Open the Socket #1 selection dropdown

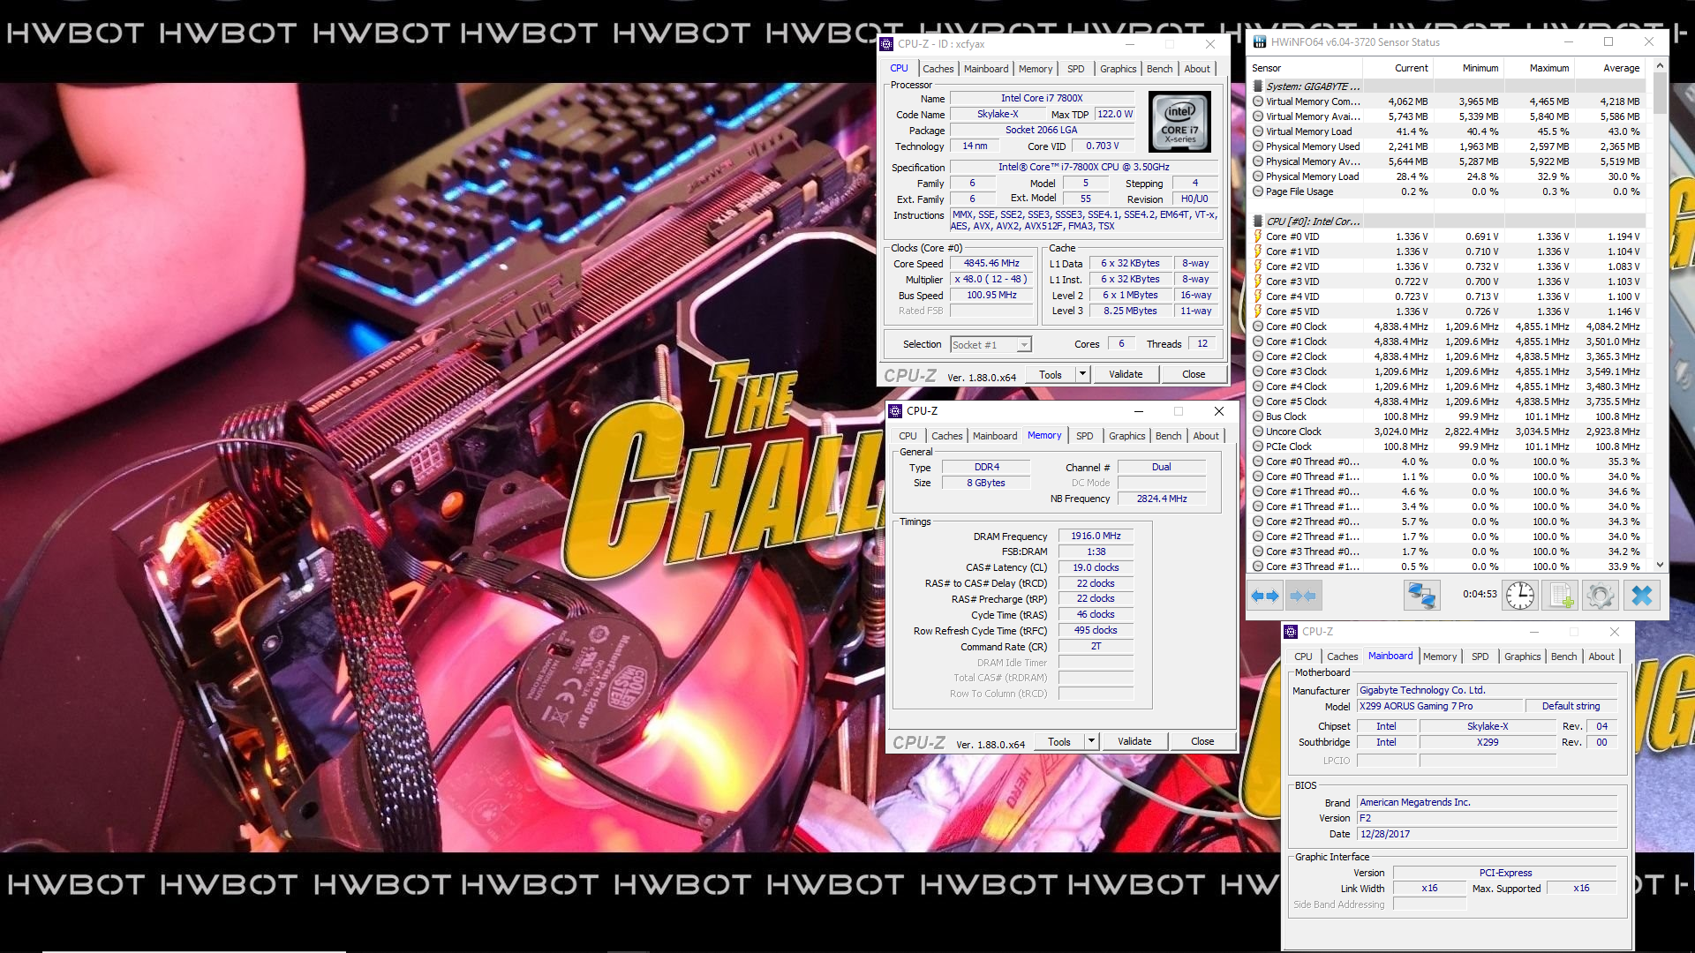991,345
